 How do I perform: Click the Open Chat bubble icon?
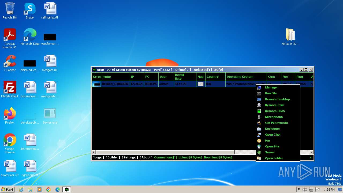259,135
